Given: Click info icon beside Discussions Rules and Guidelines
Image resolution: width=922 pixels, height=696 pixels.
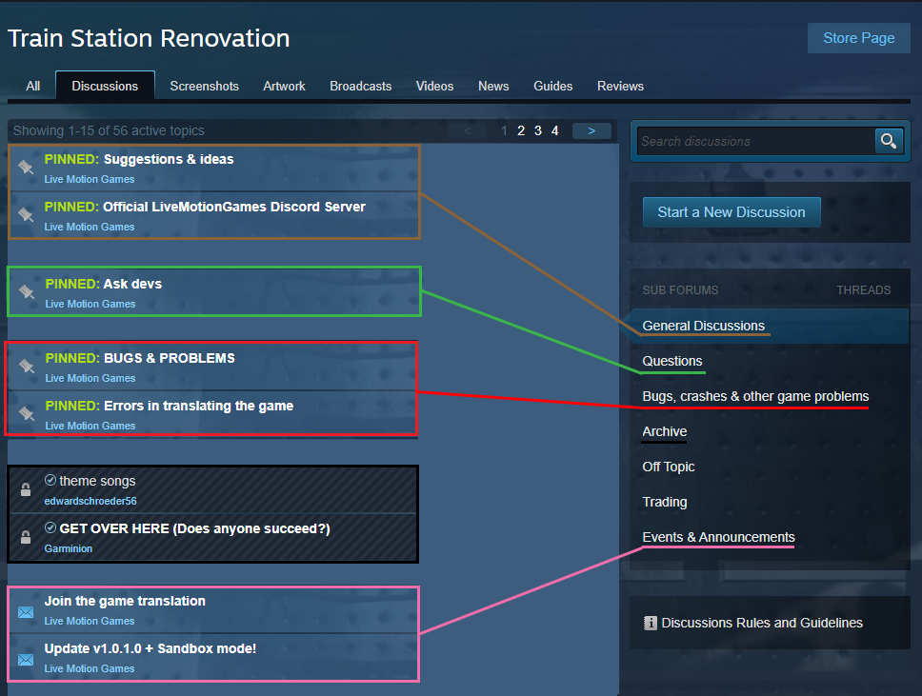Looking at the screenshot, I should tap(651, 623).
